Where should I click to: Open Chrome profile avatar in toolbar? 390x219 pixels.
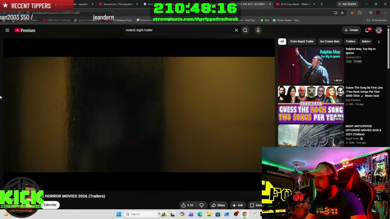pos(378,13)
